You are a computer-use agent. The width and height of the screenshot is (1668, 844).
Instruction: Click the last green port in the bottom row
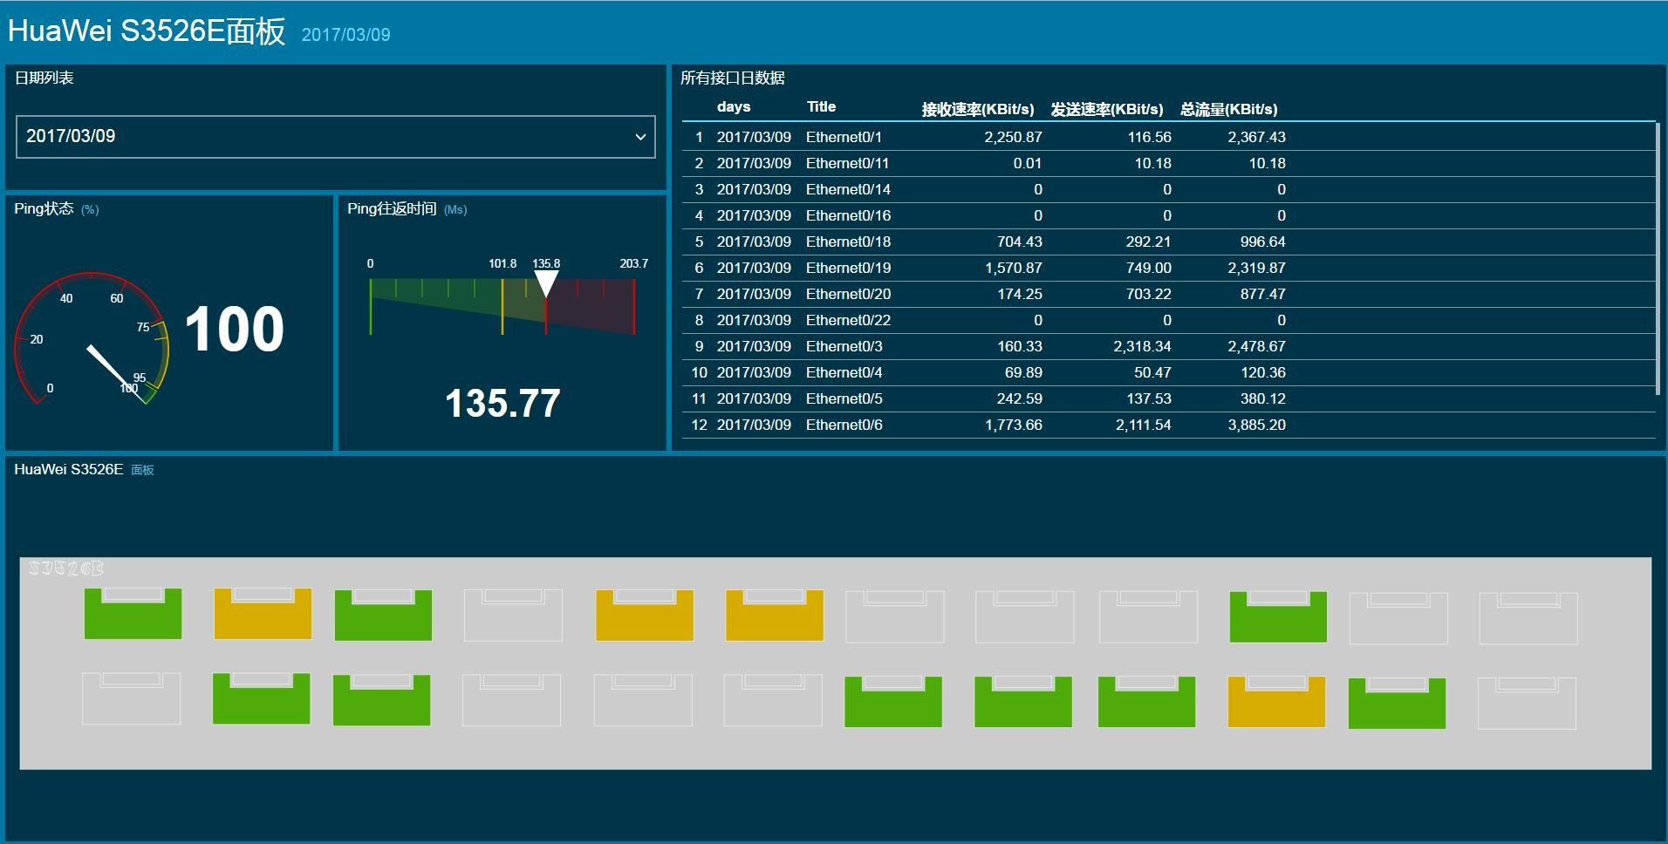[1397, 700]
